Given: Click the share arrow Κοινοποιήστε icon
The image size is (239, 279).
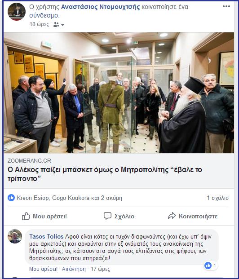Looking at the screenshot, I should [x=172, y=216].
